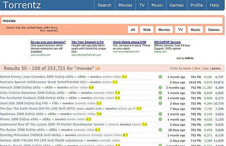Click the 'Search only the verified Music' text

[32, 29]
